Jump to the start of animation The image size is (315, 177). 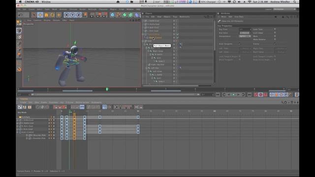pos(218,94)
